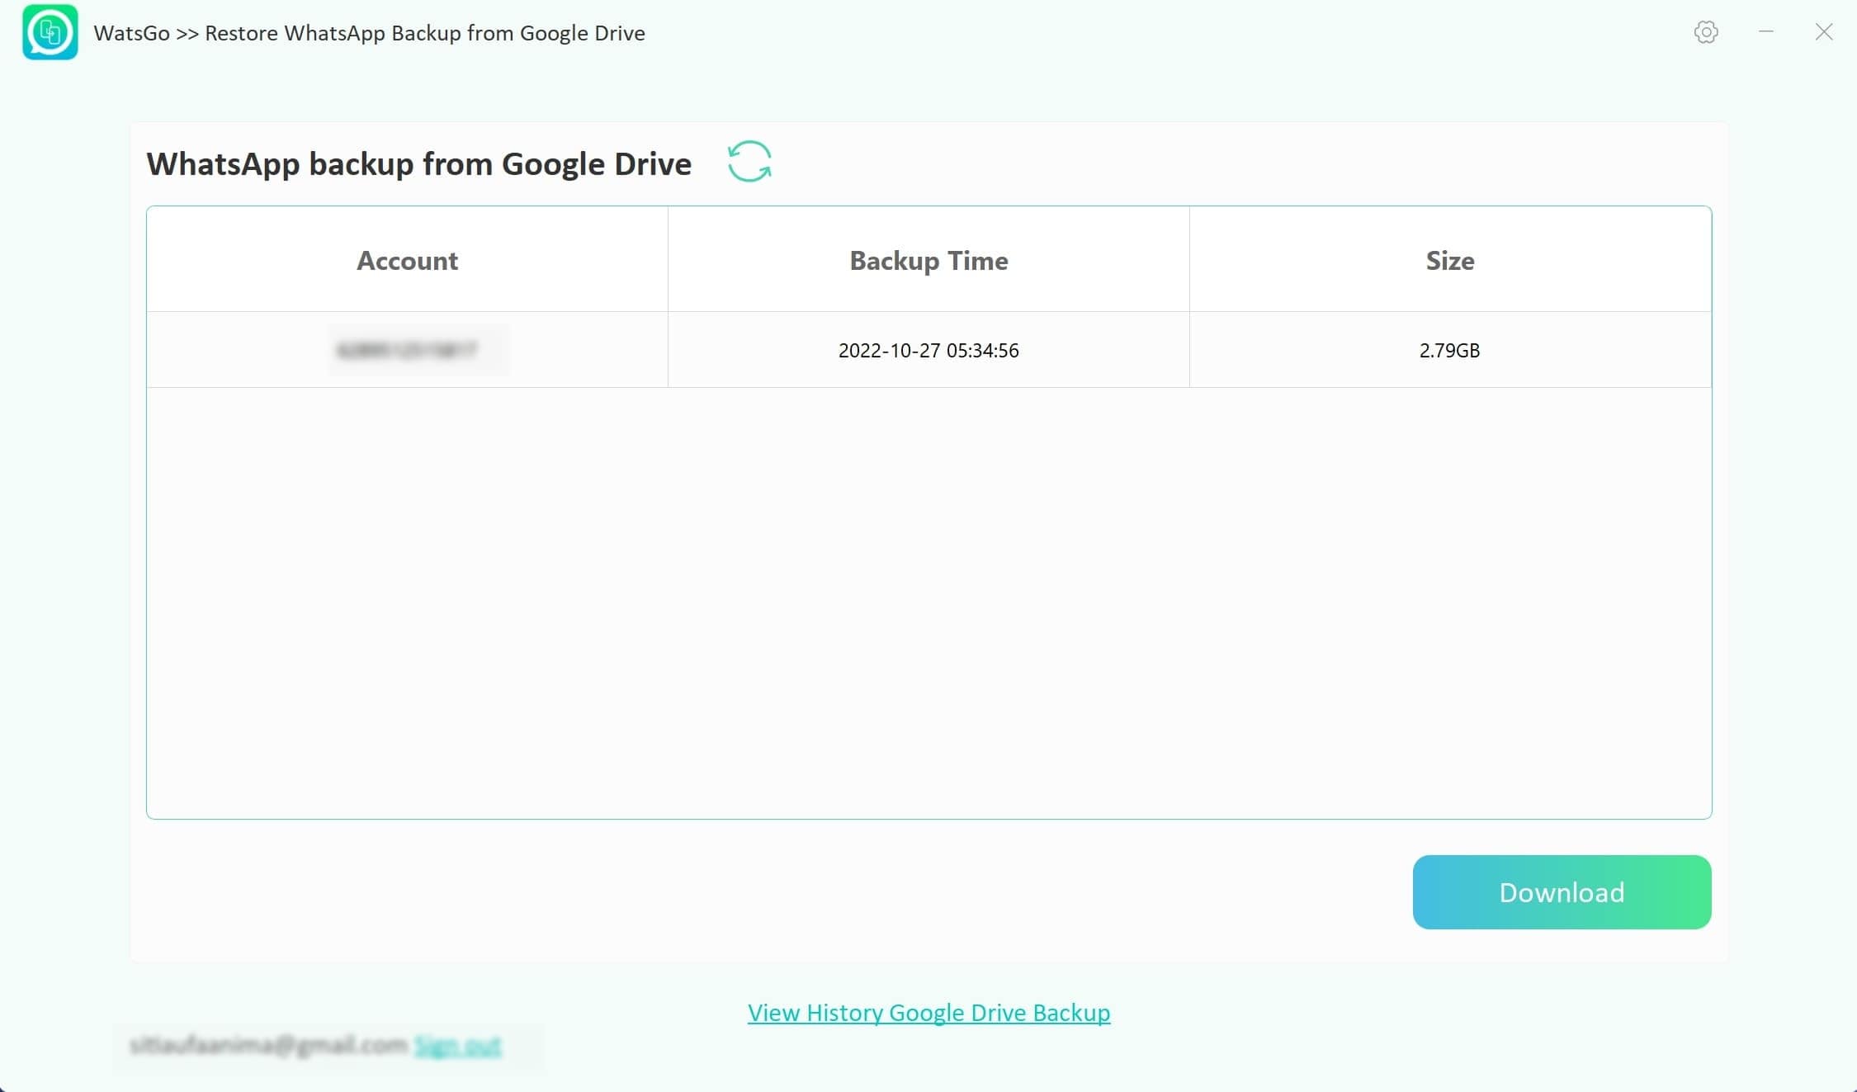This screenshot has width=1857, height=1092.
Task: Sign out of the Google account
Action: [458, 1046]
